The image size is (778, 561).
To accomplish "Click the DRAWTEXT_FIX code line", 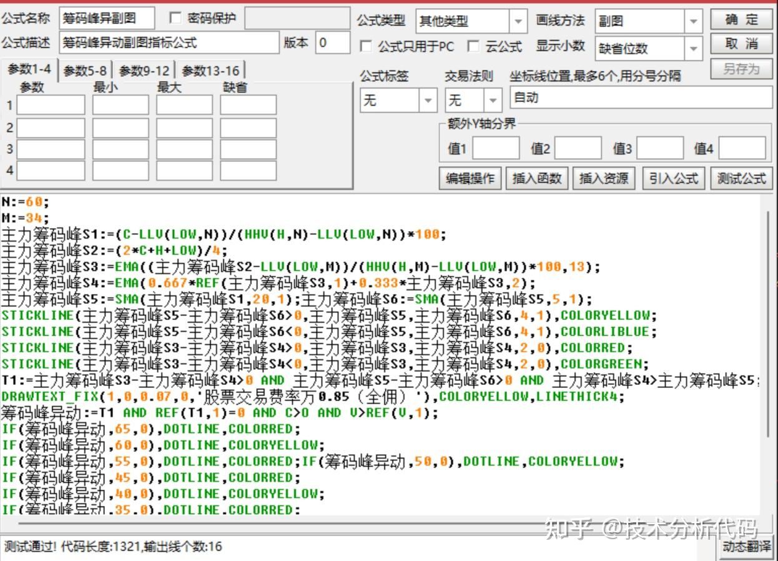I will pos(313,397).
